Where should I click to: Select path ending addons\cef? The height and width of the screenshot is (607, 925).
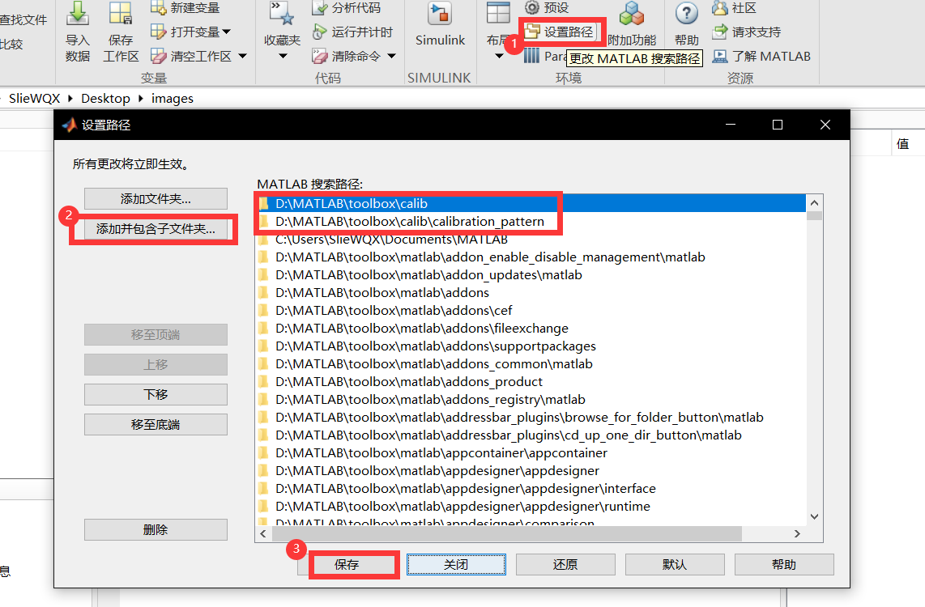click(x=531, y=310)
